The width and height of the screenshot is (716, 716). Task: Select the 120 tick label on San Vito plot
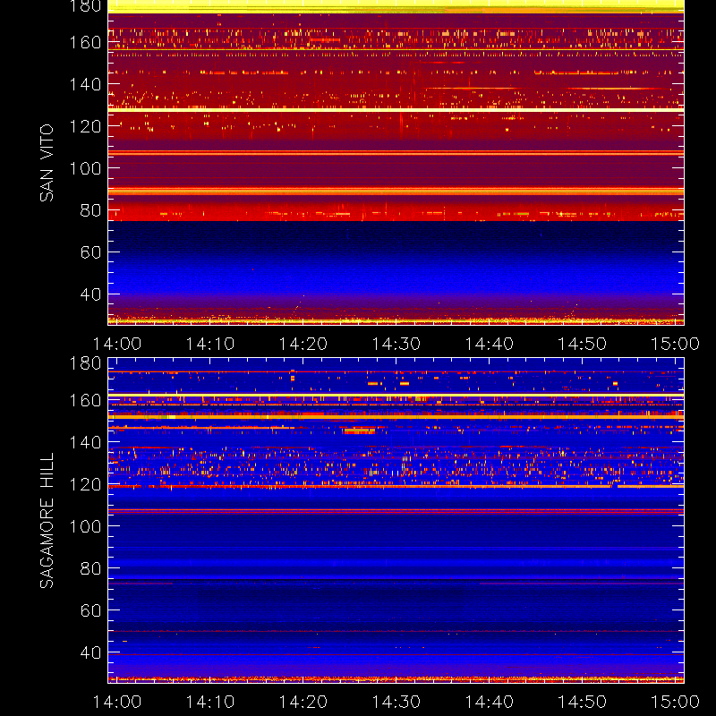click(85, 126)
